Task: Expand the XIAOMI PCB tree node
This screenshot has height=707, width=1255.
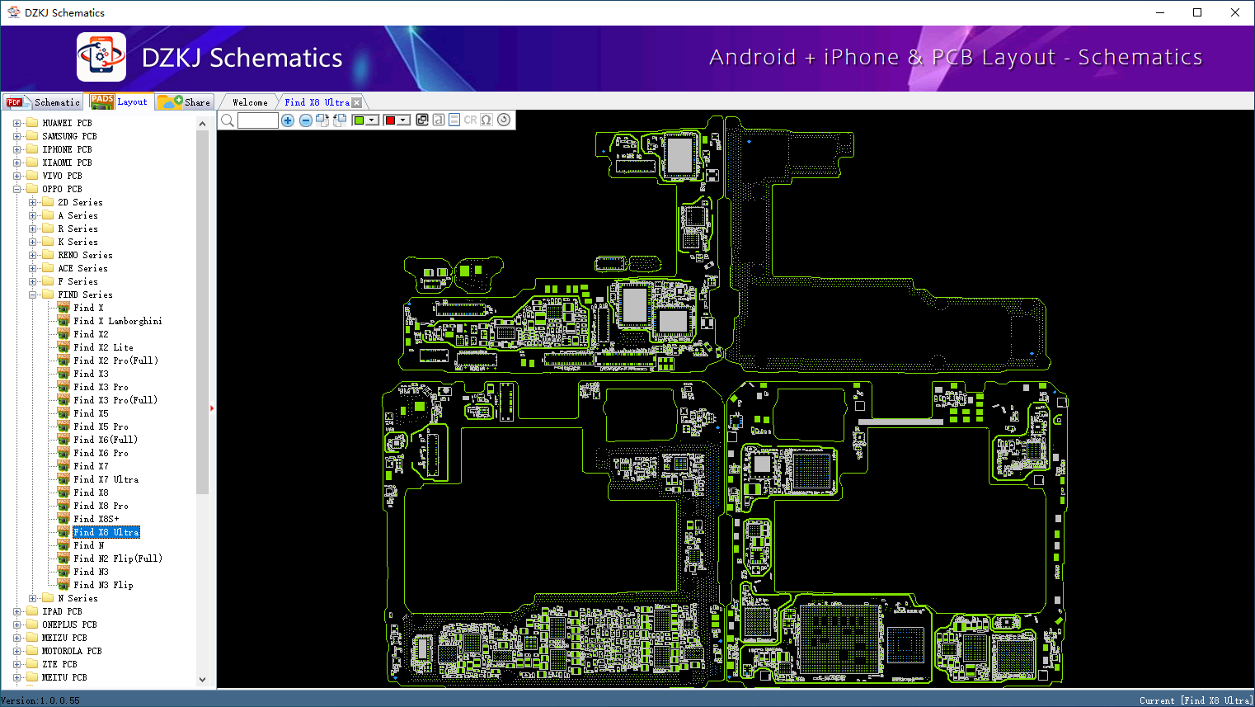Action: 16,163
